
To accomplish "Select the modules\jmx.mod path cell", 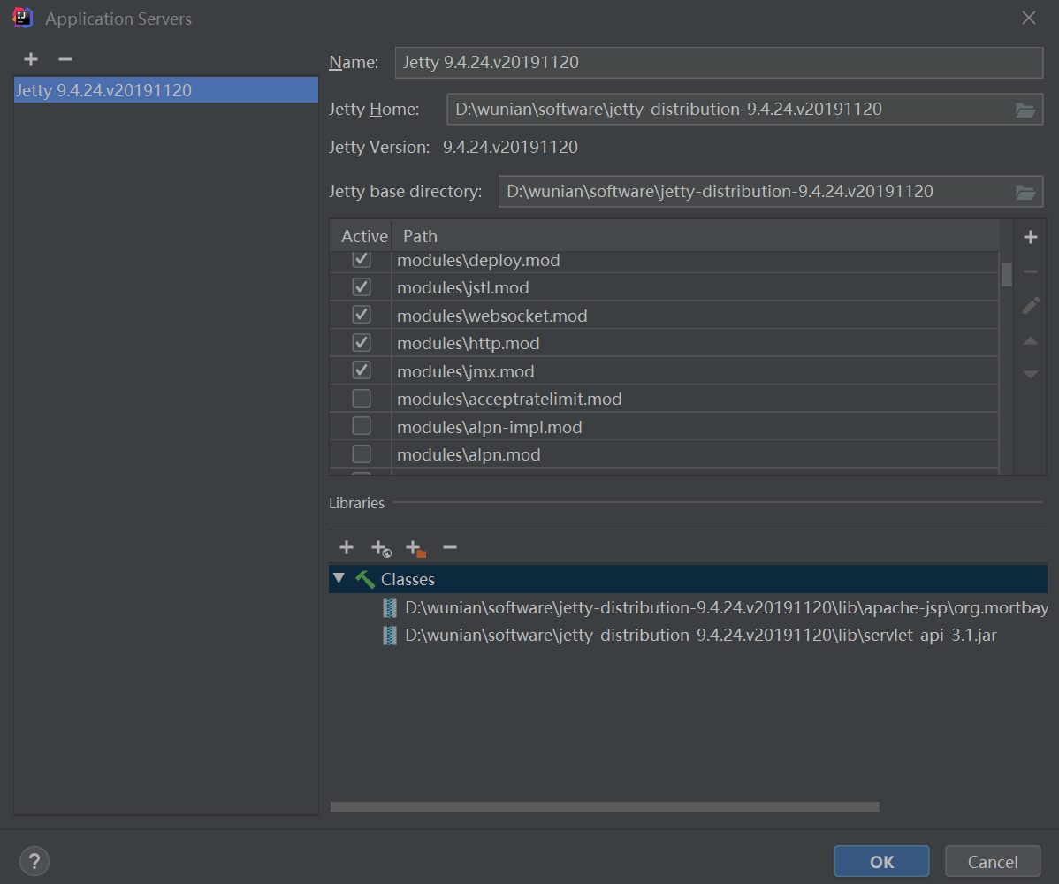I will (x=695, y=370).
